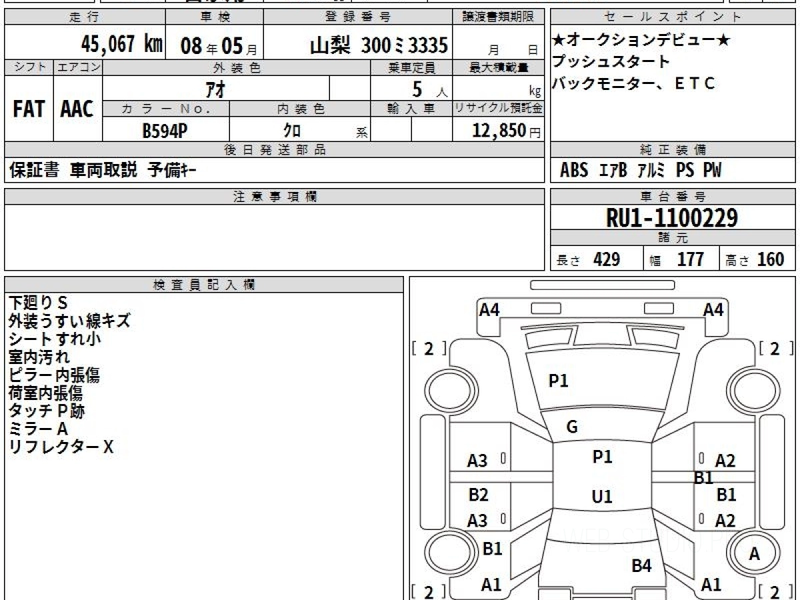Select the 純正装備 header
Image resolution: width=800 pixels, height=600 pixels.
[x=673, y=150]
